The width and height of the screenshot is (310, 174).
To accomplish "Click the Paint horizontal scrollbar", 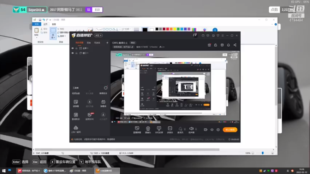I will pyautogui.click(x=127, y=150).
